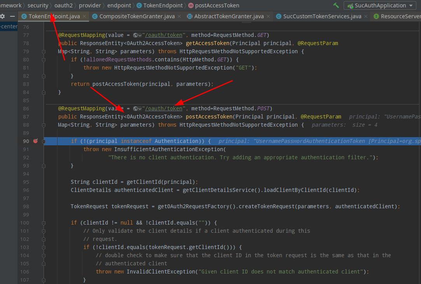Collapse the code fold at line 79
This screenshot has width=421, height=284.
(44, 52)
